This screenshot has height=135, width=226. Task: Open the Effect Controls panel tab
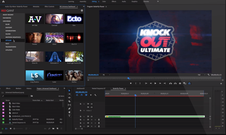click(x=49, y=6)
